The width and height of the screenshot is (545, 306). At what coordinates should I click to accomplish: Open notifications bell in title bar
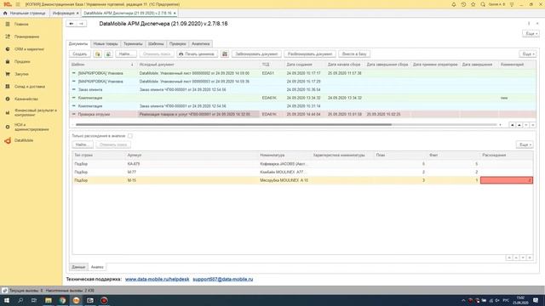point(454,4)
